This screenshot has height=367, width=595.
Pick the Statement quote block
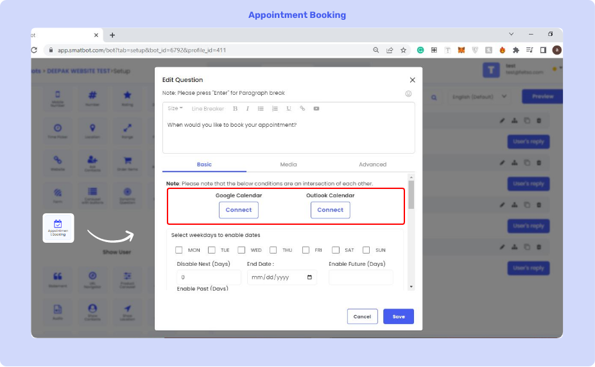click(x=58, y=279)
